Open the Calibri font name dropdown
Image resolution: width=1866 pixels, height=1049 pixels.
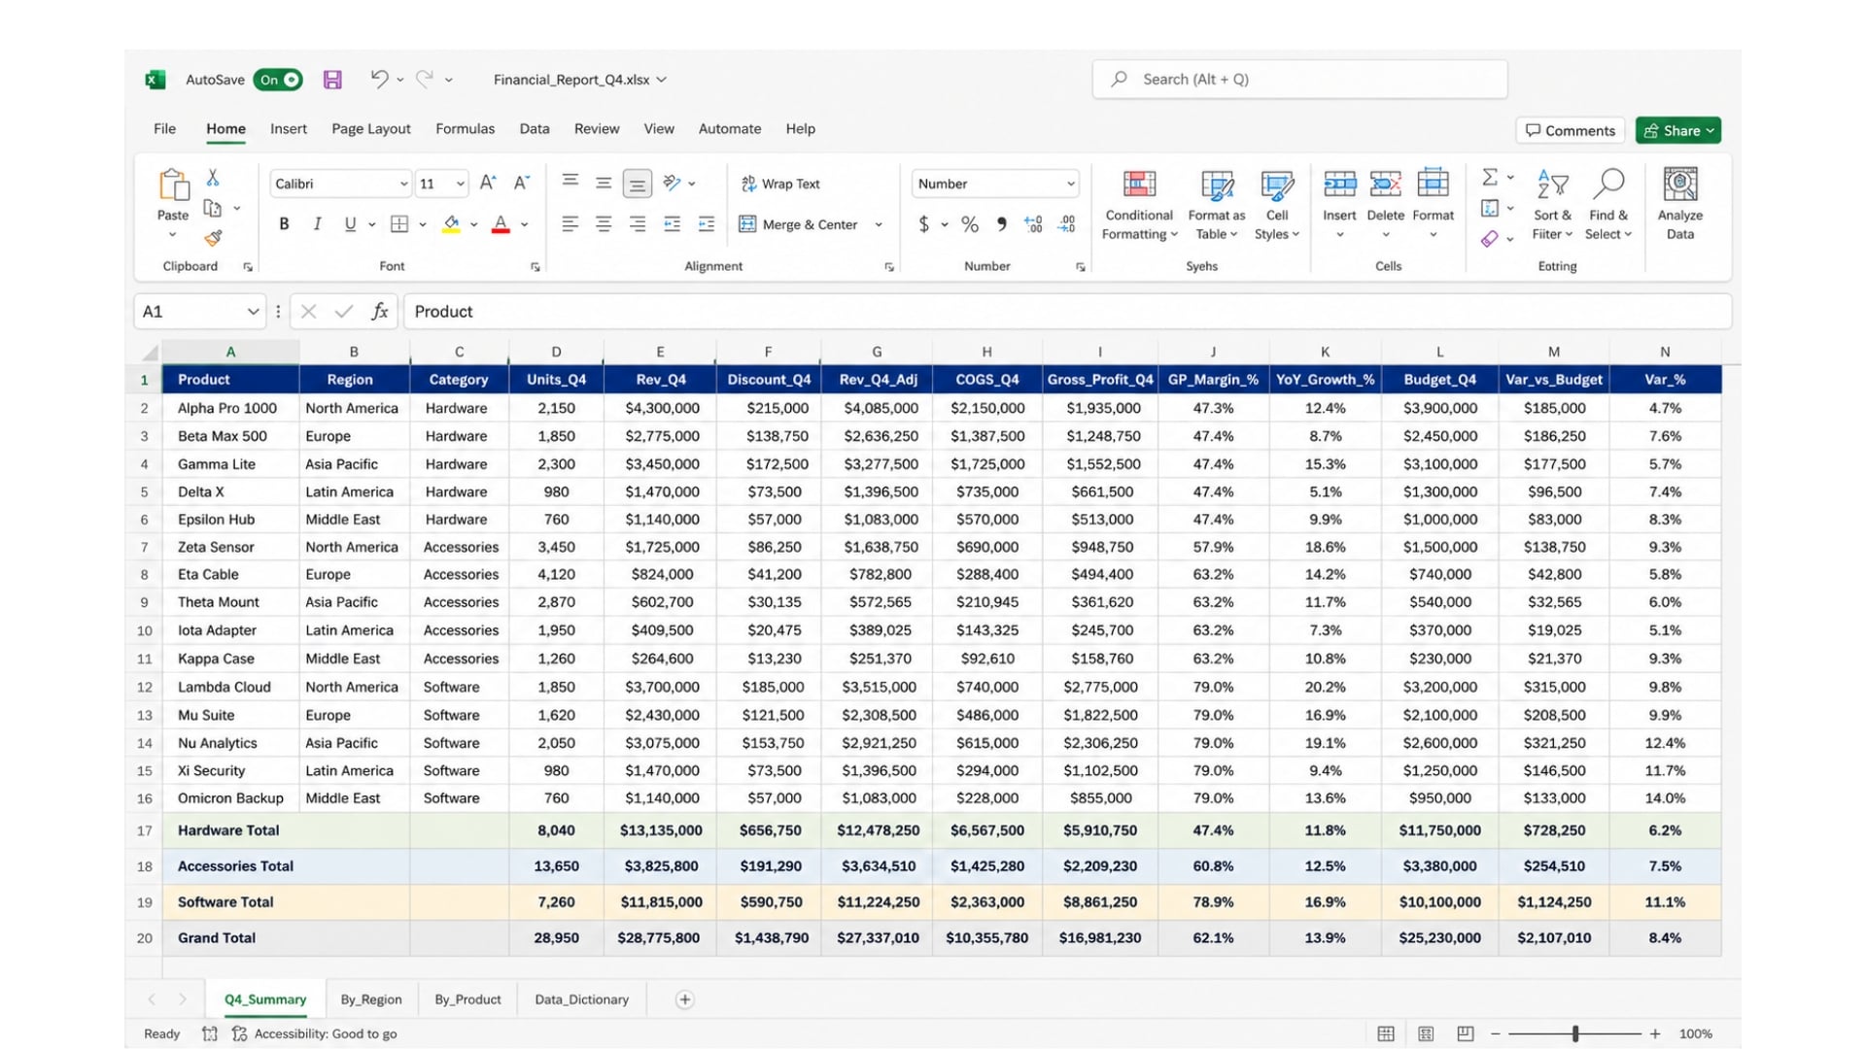(403, 184)
